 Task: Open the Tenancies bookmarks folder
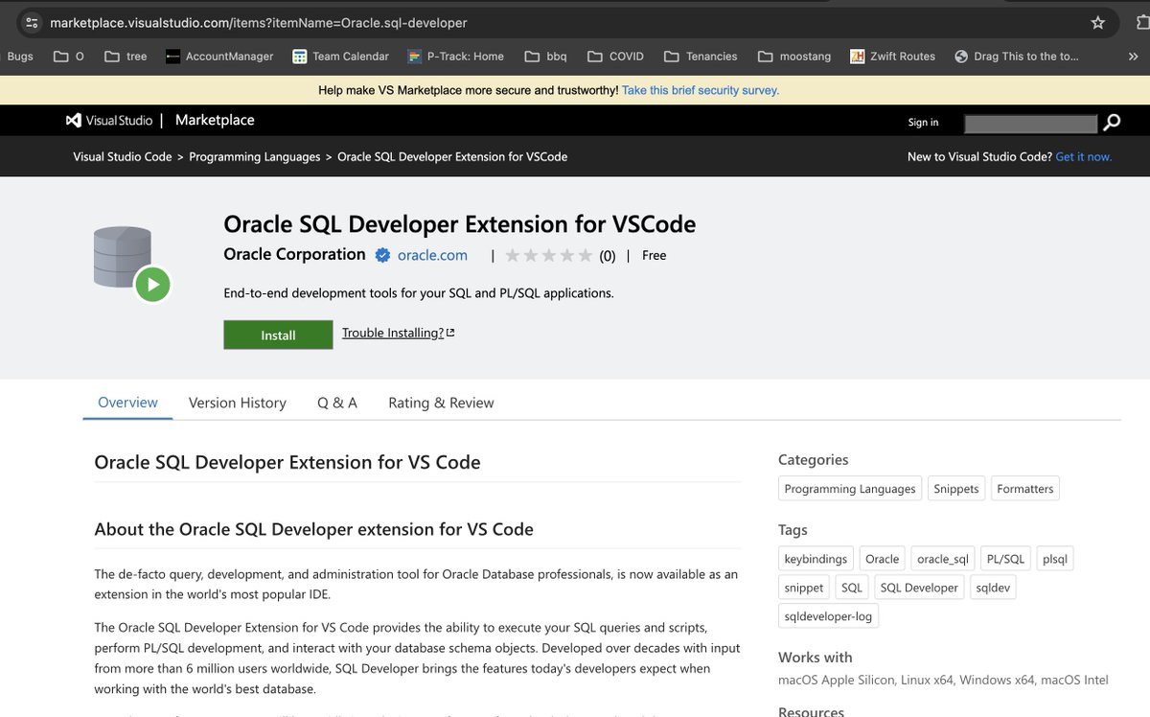click(x=701, y=57)
